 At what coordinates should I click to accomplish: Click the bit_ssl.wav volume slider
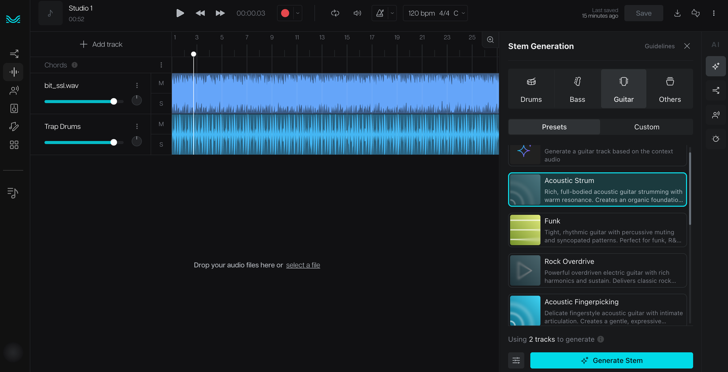pyautogui.click(x=114, y=102)
